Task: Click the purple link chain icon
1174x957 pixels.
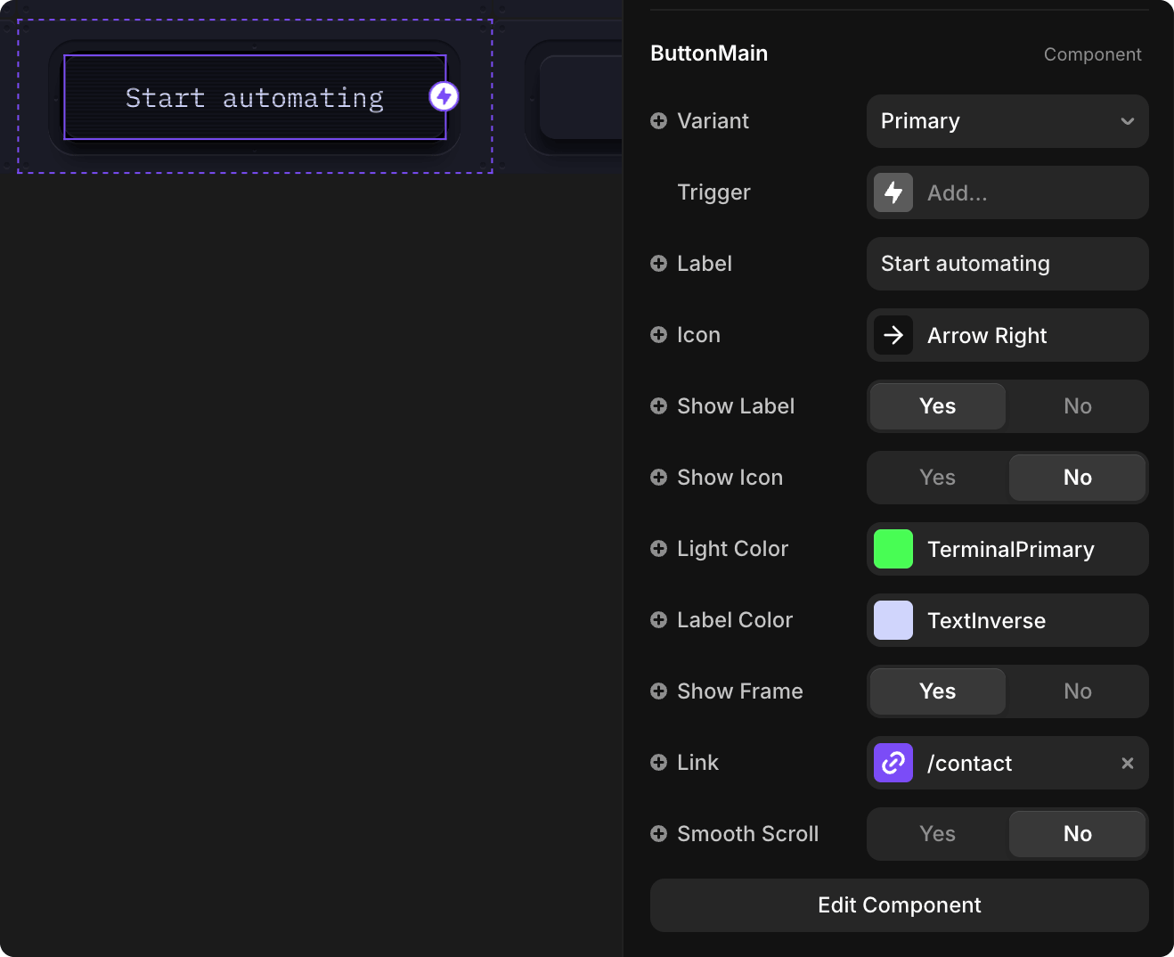Action: tap(893, 763)
